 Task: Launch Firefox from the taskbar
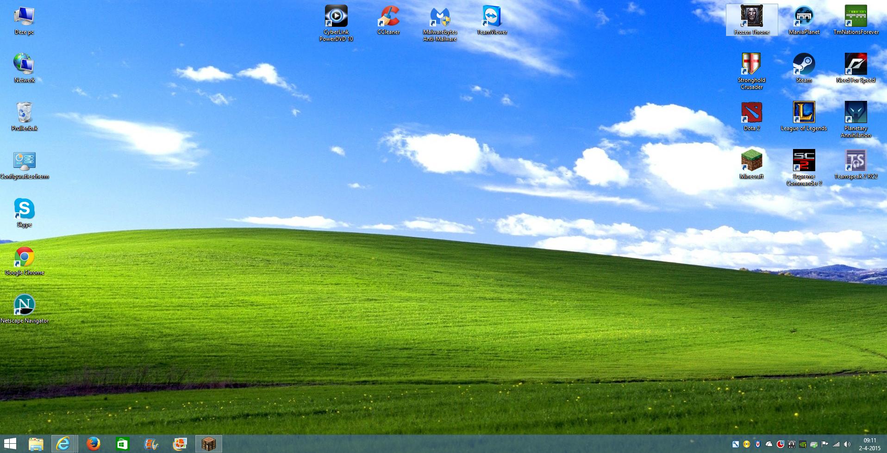(94, 444)
